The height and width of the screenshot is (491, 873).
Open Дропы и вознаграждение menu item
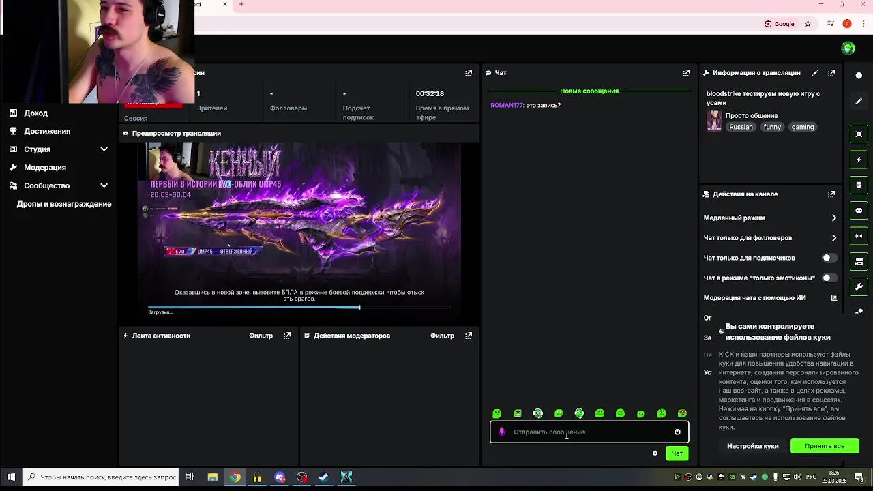pyautogui.click(x=64, y=204)
